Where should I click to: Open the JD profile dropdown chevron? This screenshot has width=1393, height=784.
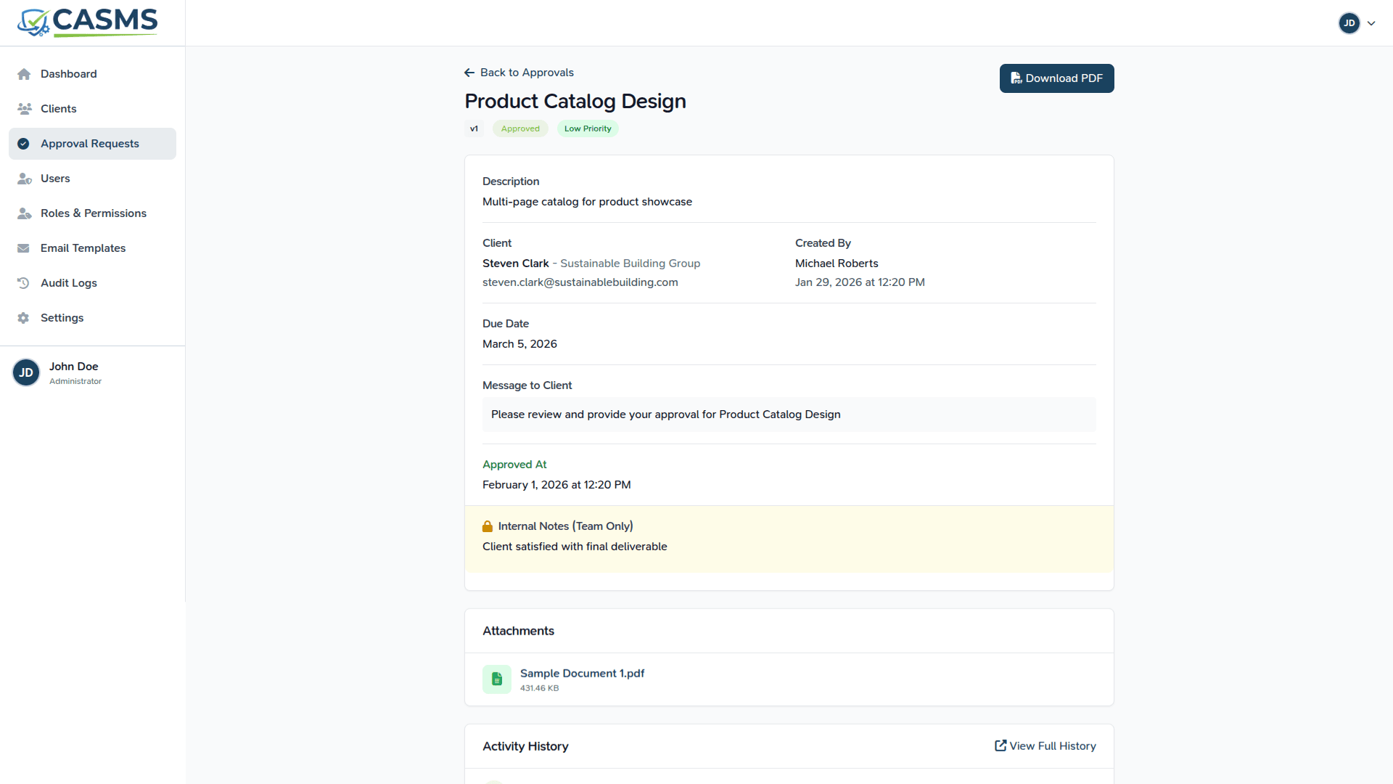(1371, 23)
